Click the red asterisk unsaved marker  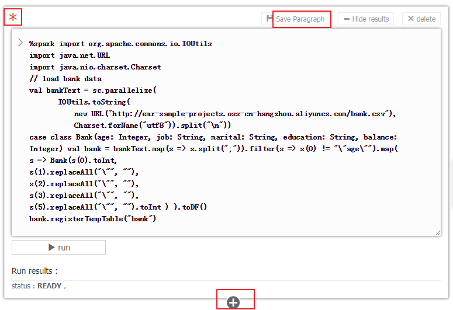pyautogui.click(x=13, y=18)
